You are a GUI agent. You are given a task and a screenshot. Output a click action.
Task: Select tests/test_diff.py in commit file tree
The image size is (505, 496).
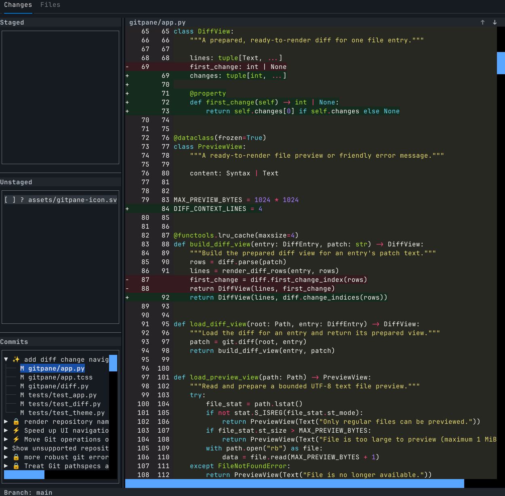coord(61,404)
